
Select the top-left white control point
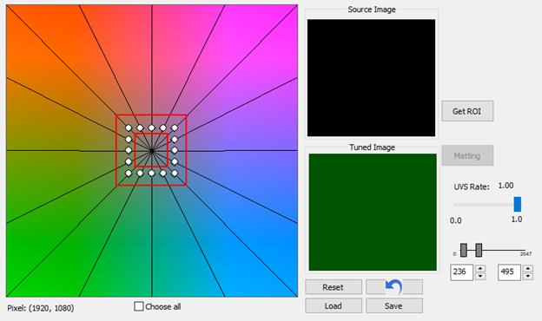(129, 128)
